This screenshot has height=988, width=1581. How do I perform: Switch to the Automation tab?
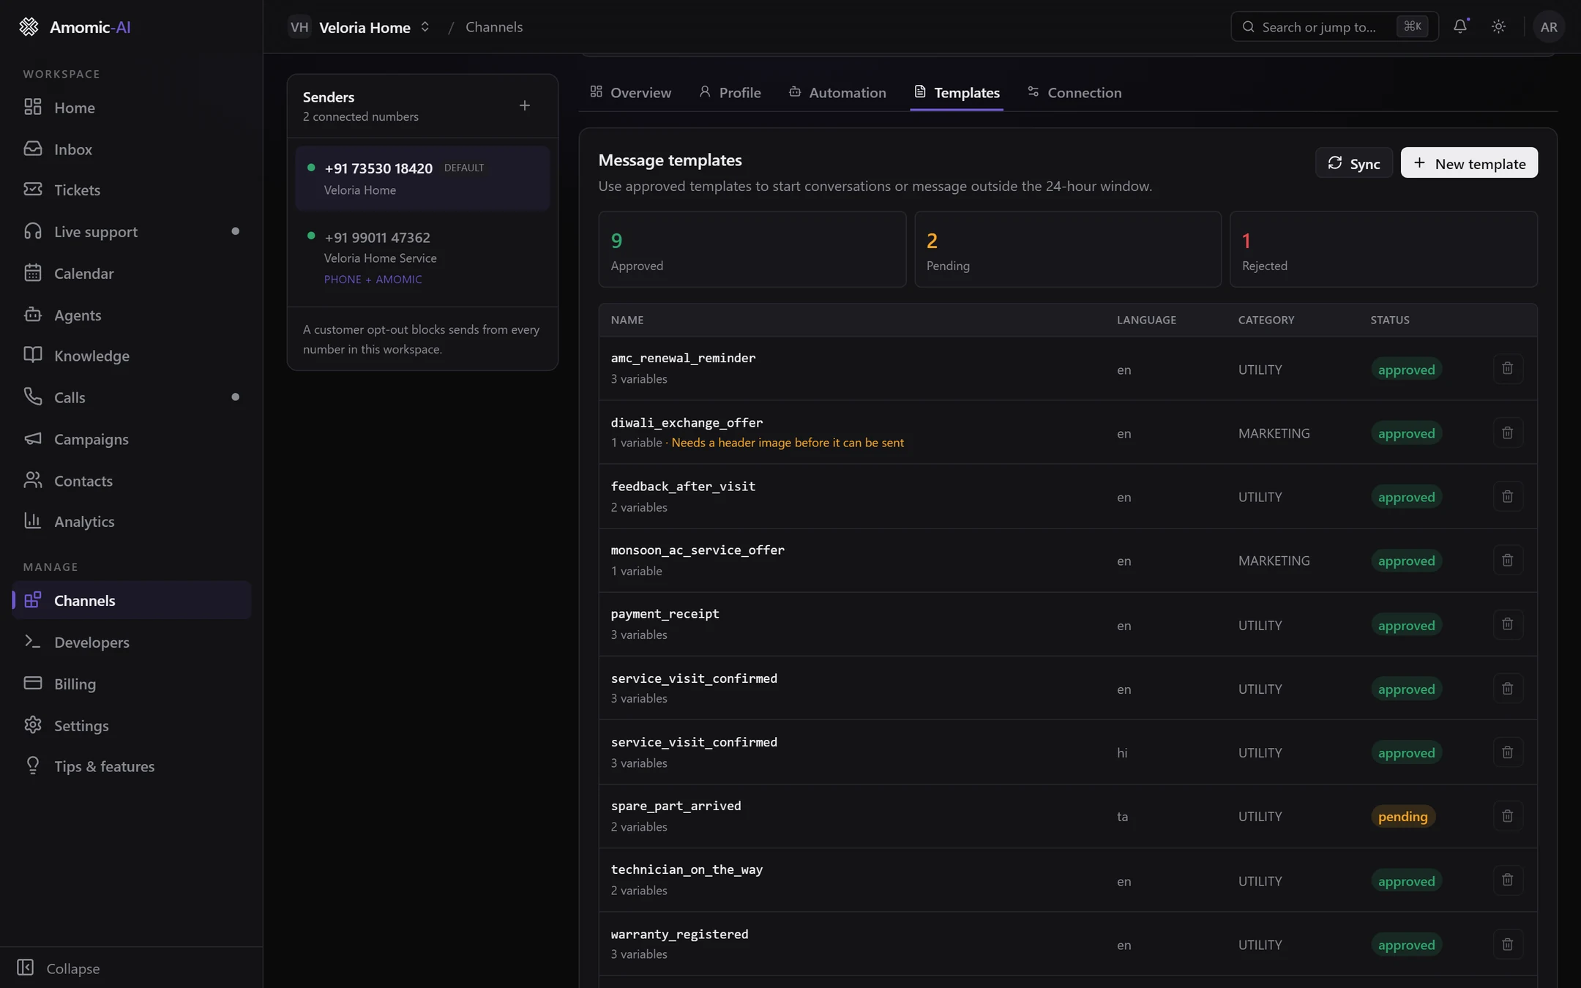click(x=837, y=93)
